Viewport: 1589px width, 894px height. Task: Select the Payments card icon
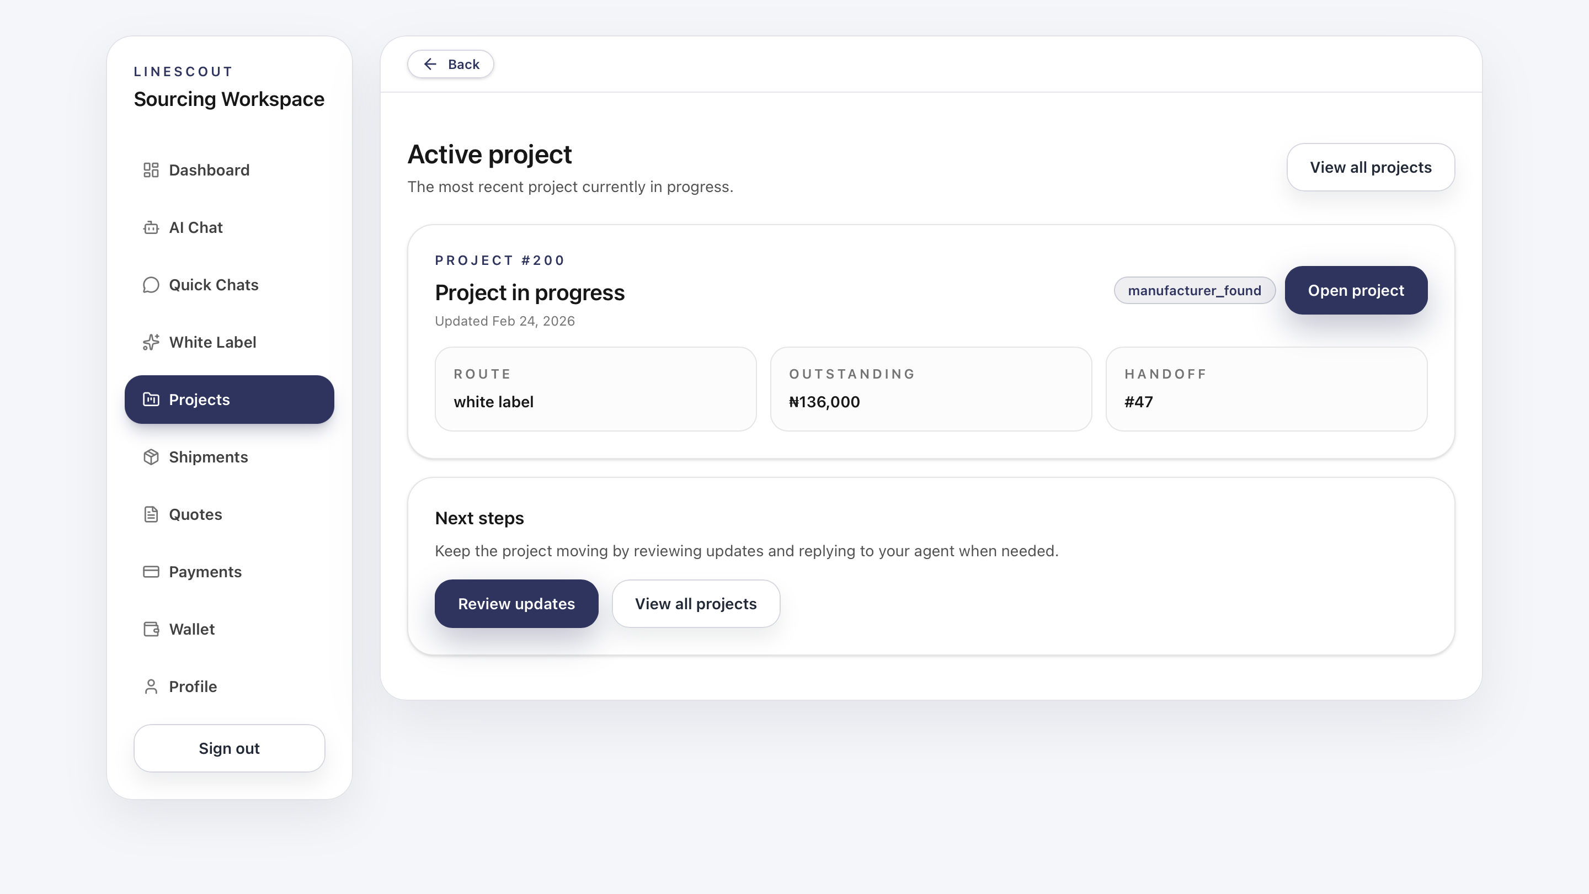[151, 571]
